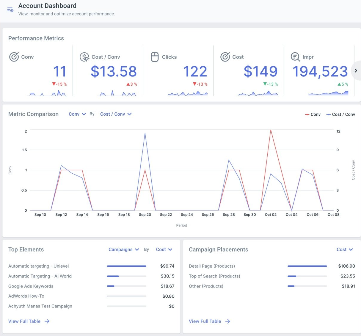Click the Cost target icon

(225, 57)
